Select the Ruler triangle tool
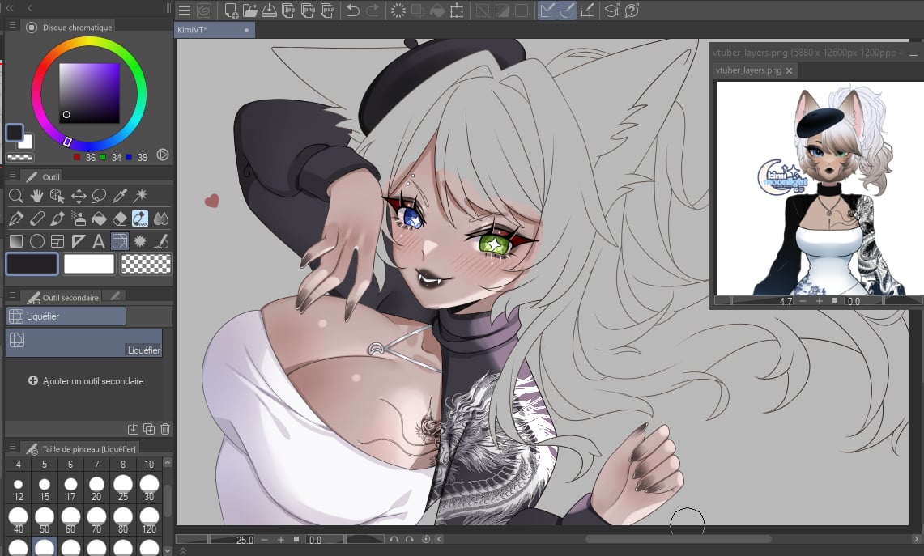Screen dimensions: 924x556 (x=79, y=241)
